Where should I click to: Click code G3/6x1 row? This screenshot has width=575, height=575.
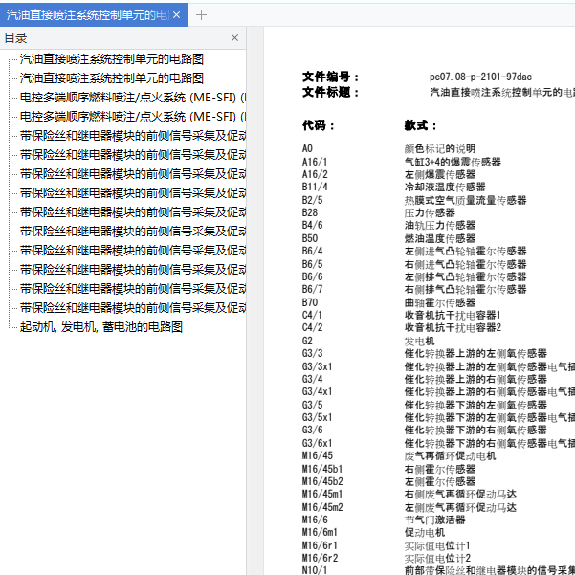click(x=318, y=443)
